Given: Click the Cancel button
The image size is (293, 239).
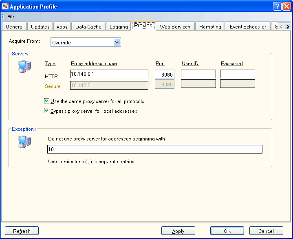Looking at the screenshot, I should pyautogui.click(x=266, y=231).
